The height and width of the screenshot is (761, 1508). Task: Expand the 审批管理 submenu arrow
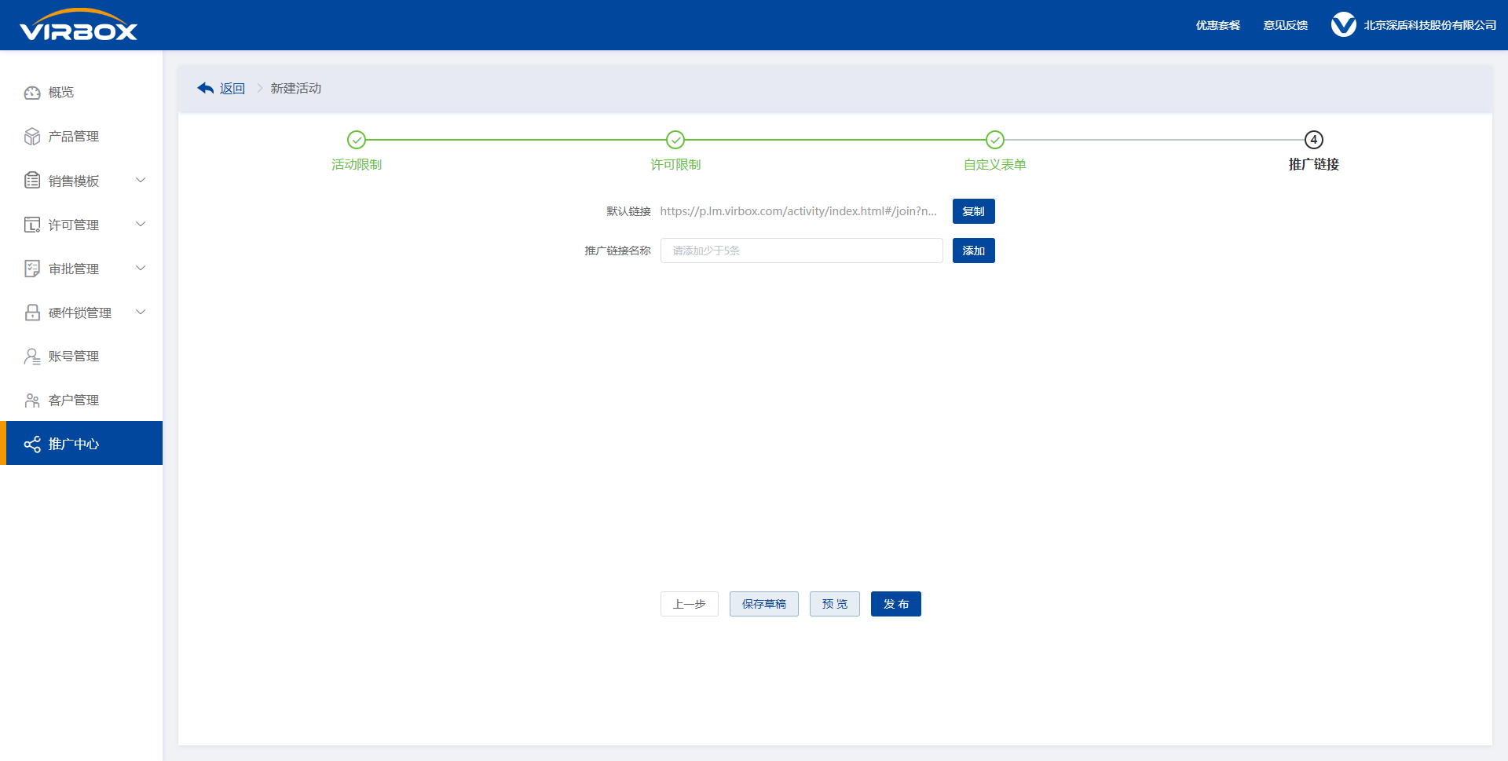(x=141, y=269)
